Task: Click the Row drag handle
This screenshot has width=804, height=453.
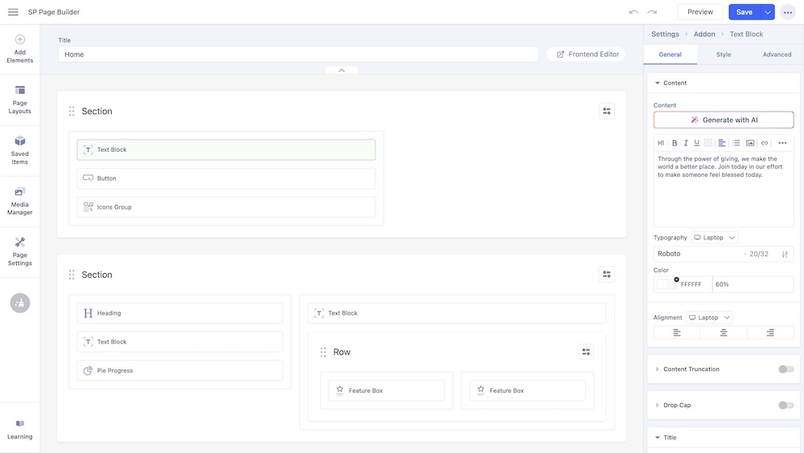Action: pos(323,352)
